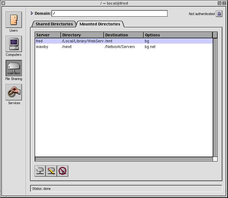Click the vertical scrollbar of the table

pos(215,98)
